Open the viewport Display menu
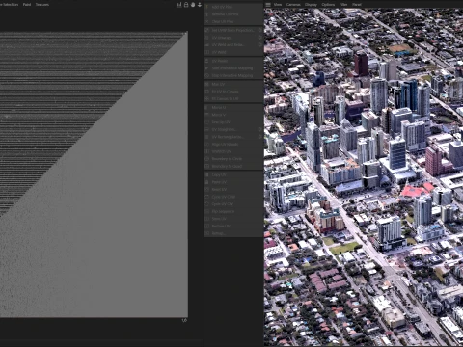The height and width of the screenshot is (347, 463). pyautogui.click(x=311, y=5)
